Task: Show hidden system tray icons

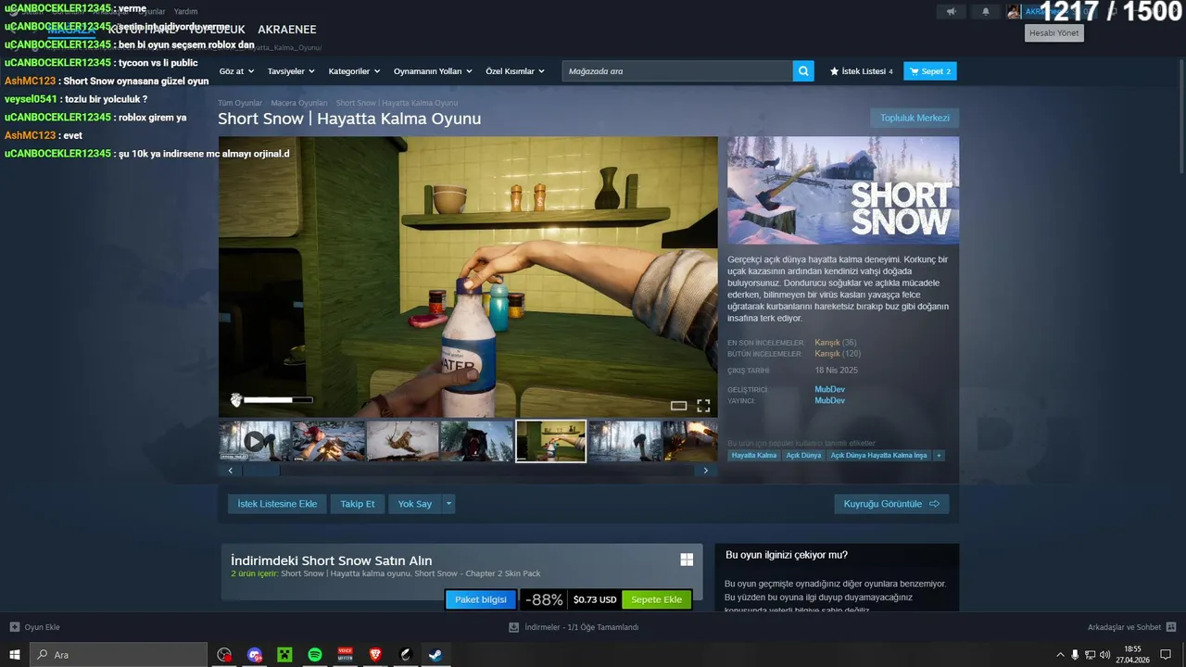Action: [1060, 655]
